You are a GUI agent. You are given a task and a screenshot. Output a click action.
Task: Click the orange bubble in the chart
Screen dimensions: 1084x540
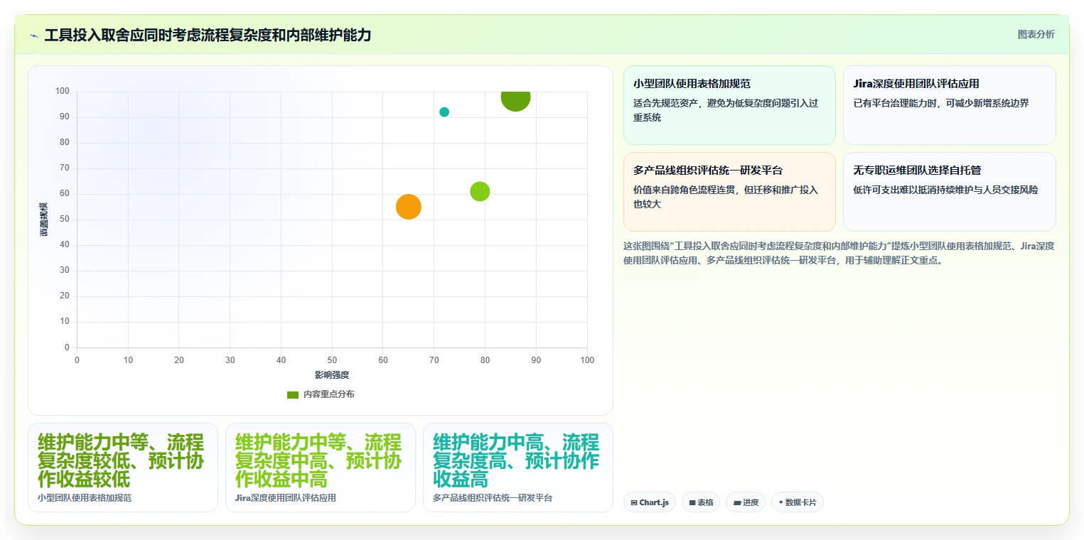pyautogui.click(x=408, y=207)
